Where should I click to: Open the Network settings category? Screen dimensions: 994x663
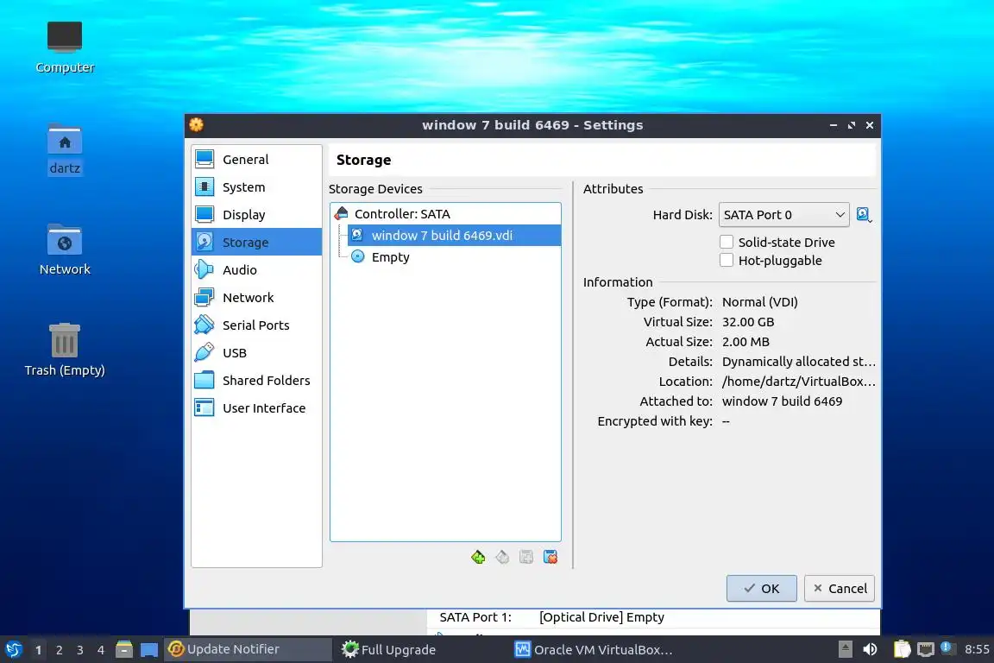tap(257, 298)
